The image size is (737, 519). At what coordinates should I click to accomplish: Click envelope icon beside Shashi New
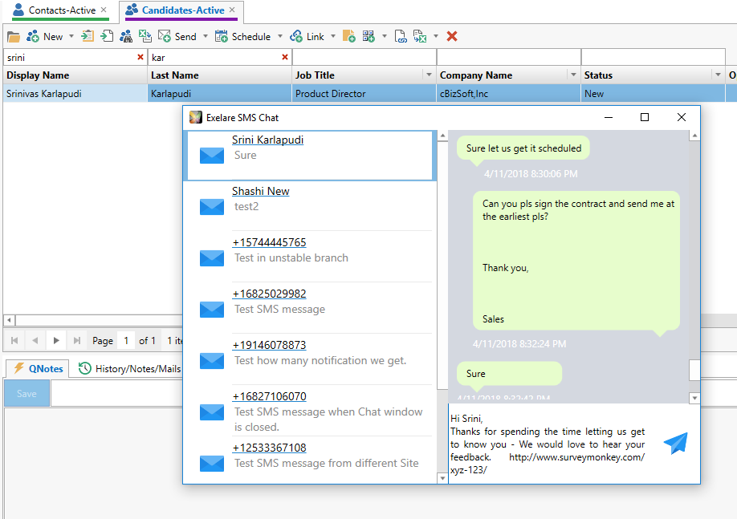click(212, 207)
